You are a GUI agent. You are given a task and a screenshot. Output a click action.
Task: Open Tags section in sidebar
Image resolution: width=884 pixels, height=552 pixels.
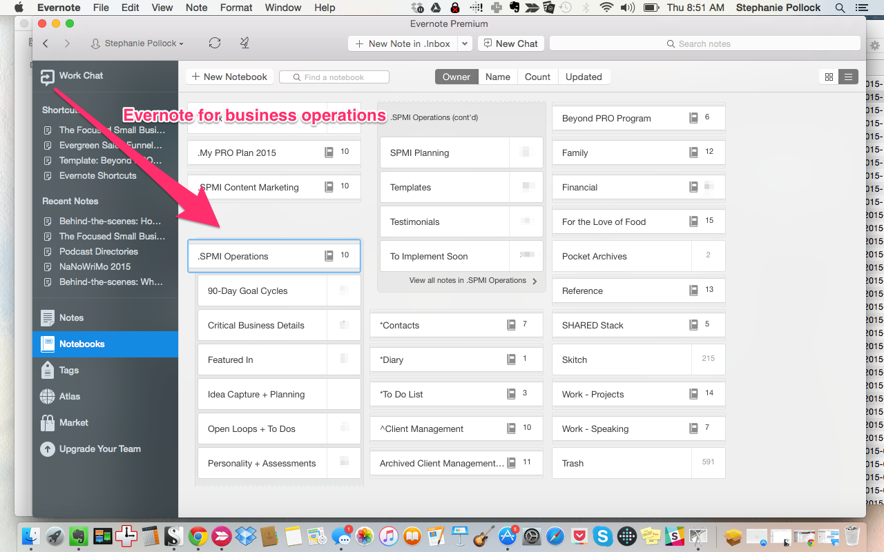tap(105, 371)
